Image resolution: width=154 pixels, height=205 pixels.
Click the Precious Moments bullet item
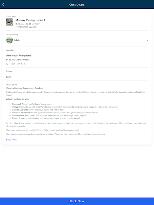click(55, 113)
